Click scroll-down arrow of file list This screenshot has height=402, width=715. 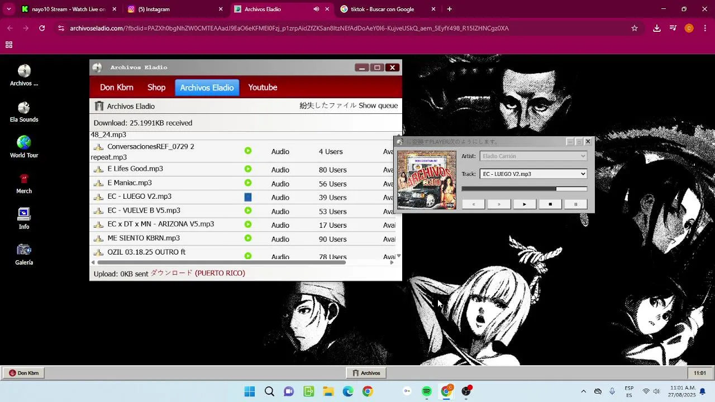[x=398, y=256]
